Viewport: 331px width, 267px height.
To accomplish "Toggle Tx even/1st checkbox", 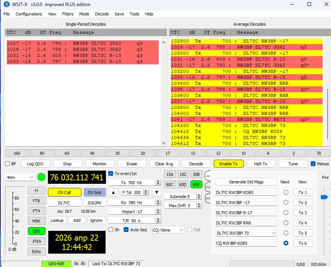I will [110, 174].
